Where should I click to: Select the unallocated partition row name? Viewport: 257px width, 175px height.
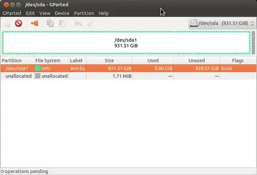coord(19,76)
